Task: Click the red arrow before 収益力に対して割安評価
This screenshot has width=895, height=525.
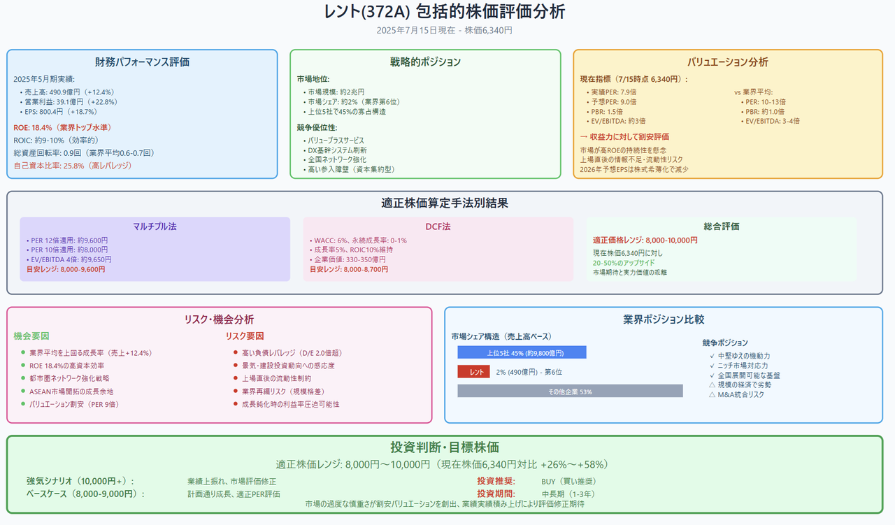Action: tap(584, 137)
